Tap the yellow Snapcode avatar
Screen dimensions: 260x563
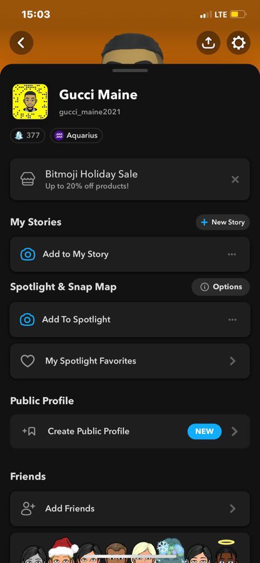point(30,102)
